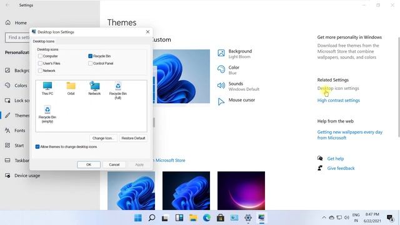Click the volume icon in system tray
Viewport: 400px width, 225px height.
point(346,217)
